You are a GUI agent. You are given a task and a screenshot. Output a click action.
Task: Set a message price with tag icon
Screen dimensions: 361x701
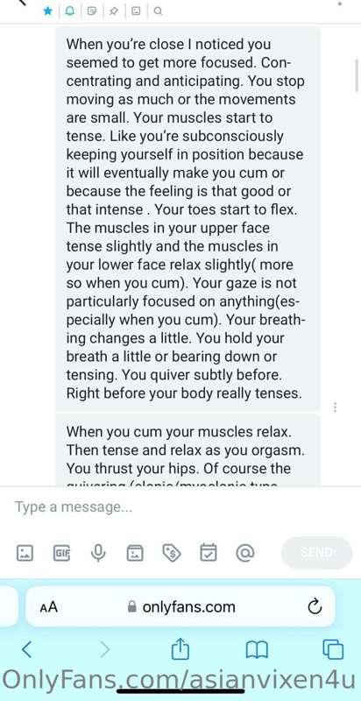tap(172, 553)
